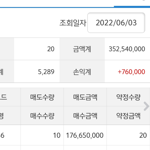
Task: Tap the 금액계 label cell
Action: pyautogui.click(x=82, y=49)
